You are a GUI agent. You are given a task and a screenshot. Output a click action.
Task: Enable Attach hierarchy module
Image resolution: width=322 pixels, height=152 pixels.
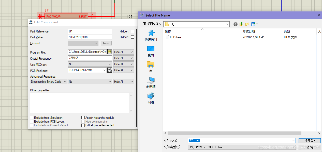click(x=83, y=118)
